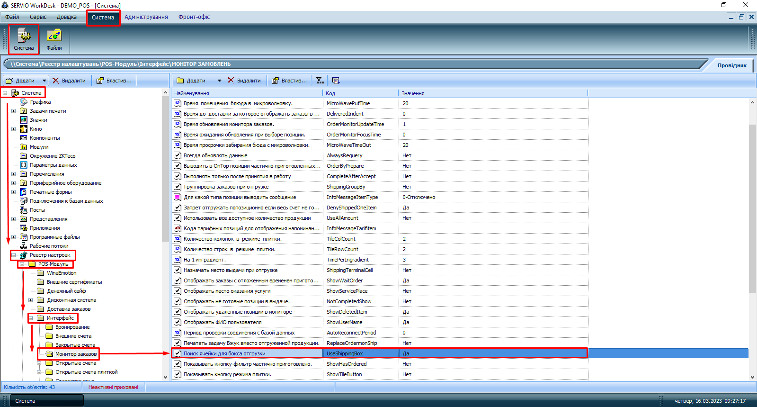Click the down arrow of tree scrollbar
The height and width of the screenshot is (407, 757).
[165, 377]
